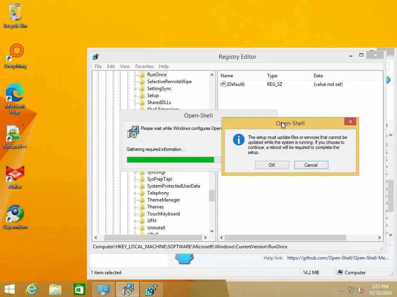Open the Favorites menu
The image size is (397, 297).
click(144, 67)
